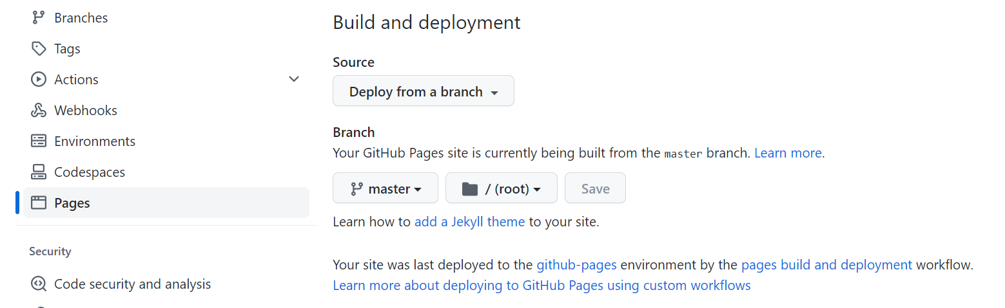Open the Deploy from a branch dropdown
The width and height of the screenshot is (1005, 308).
coord(424,91)
